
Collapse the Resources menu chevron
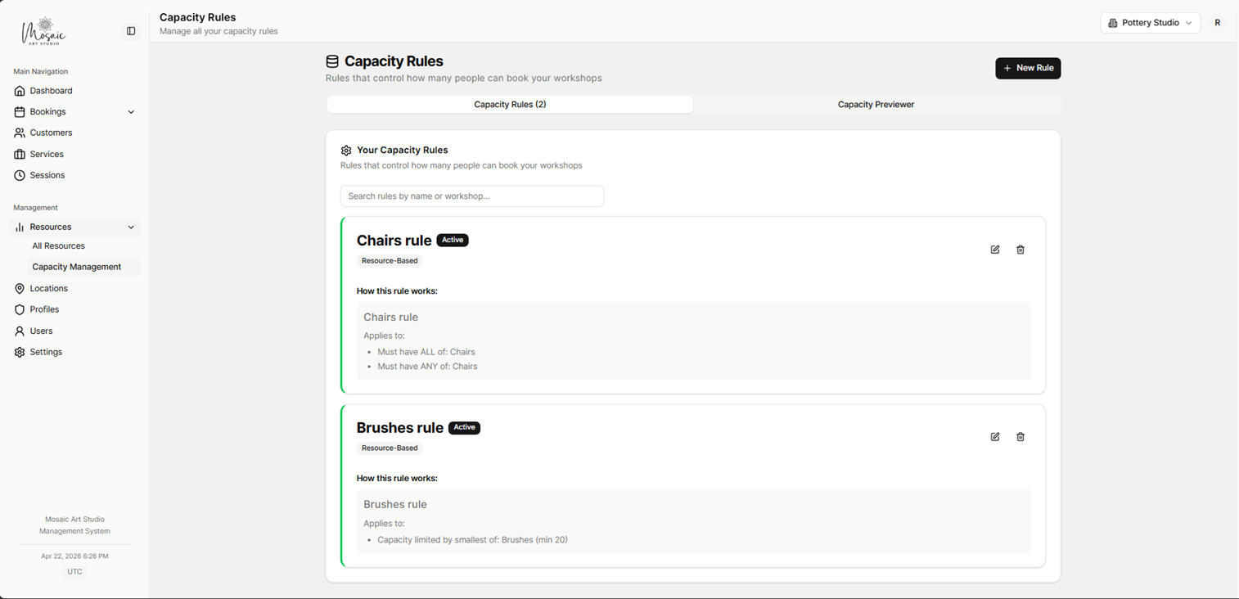131,227
